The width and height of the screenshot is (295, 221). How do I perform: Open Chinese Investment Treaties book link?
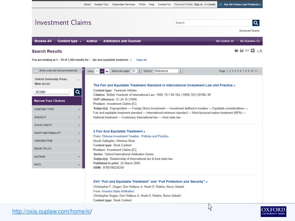point(135,136)
